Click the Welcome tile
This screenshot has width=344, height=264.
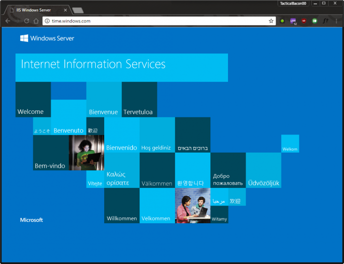click(x=33, y=100)
